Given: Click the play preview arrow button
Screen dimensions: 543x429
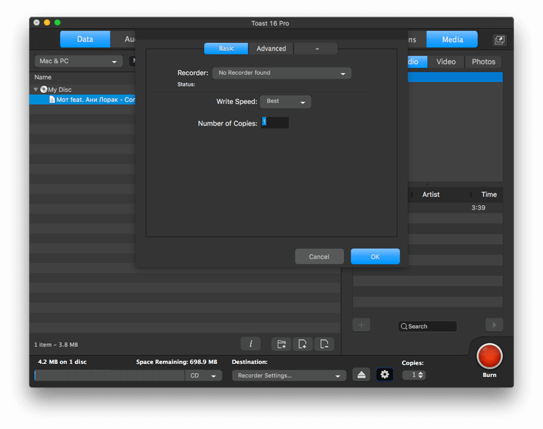Looking at the screenshot, I should click(494, 325).
